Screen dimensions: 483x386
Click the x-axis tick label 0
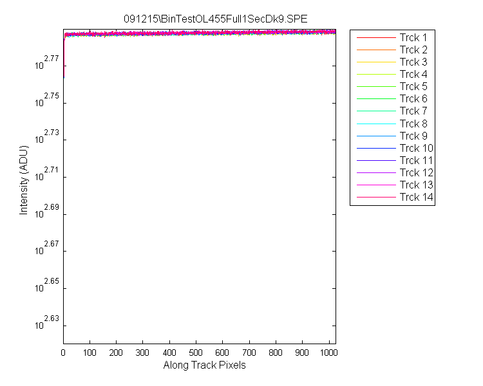coord(63,353)
